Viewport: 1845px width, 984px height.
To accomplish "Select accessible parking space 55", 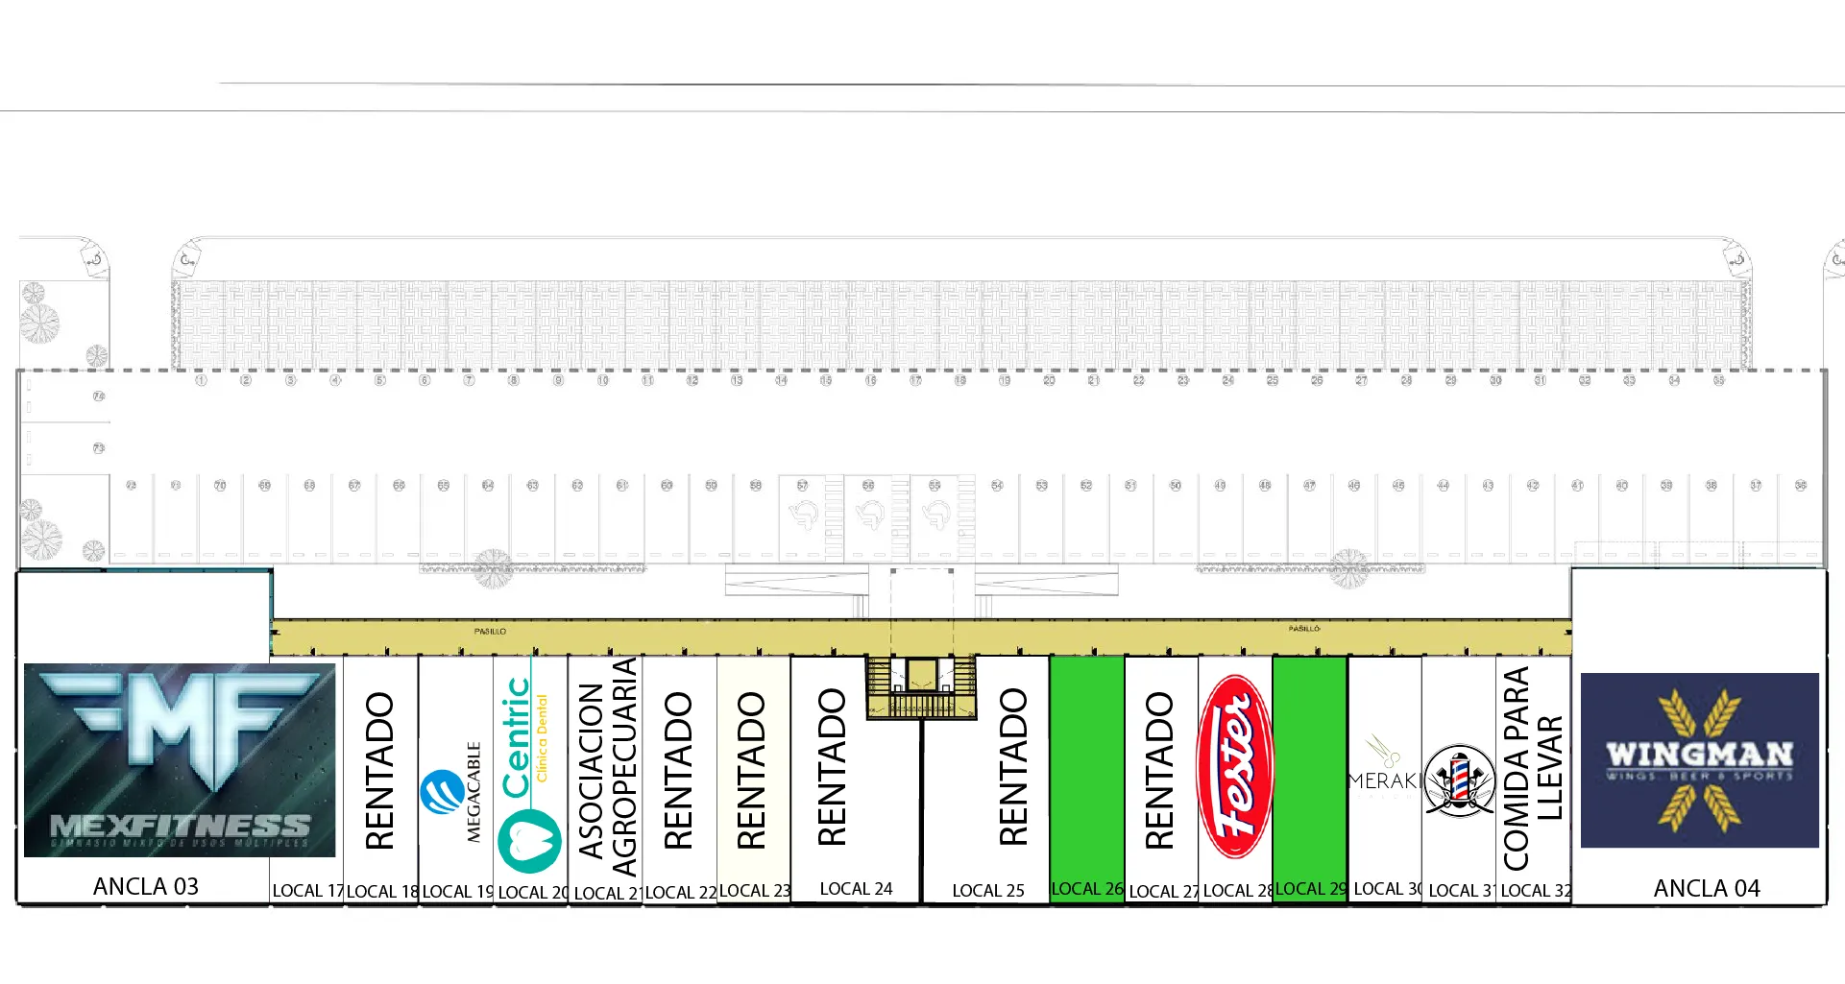I will point(942,517).
